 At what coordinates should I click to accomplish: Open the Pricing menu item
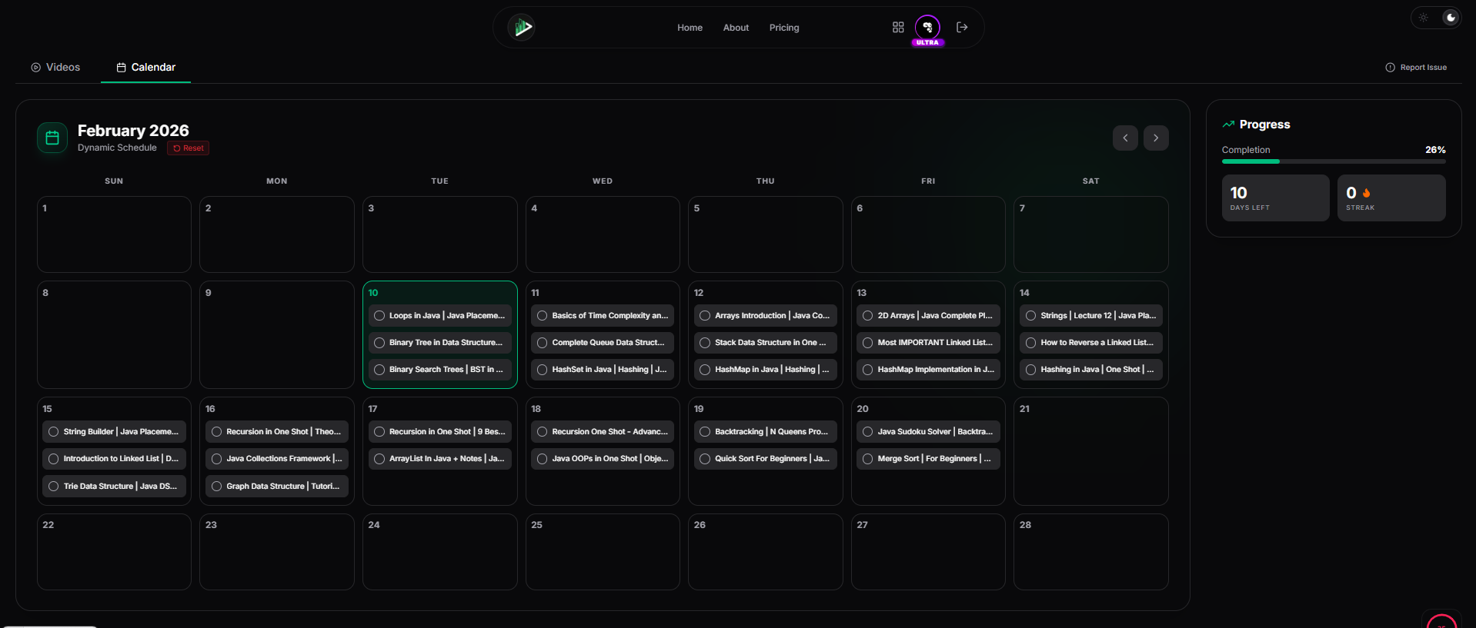click(784, 28)
